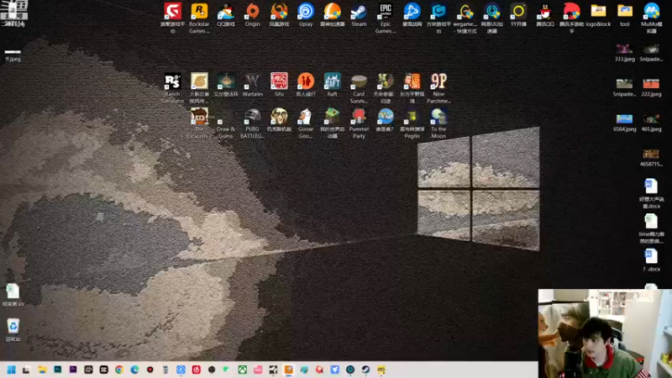Screen dimensions: 672x378
Task: Select the ff.jpeg file on the left
Action: 13,55
